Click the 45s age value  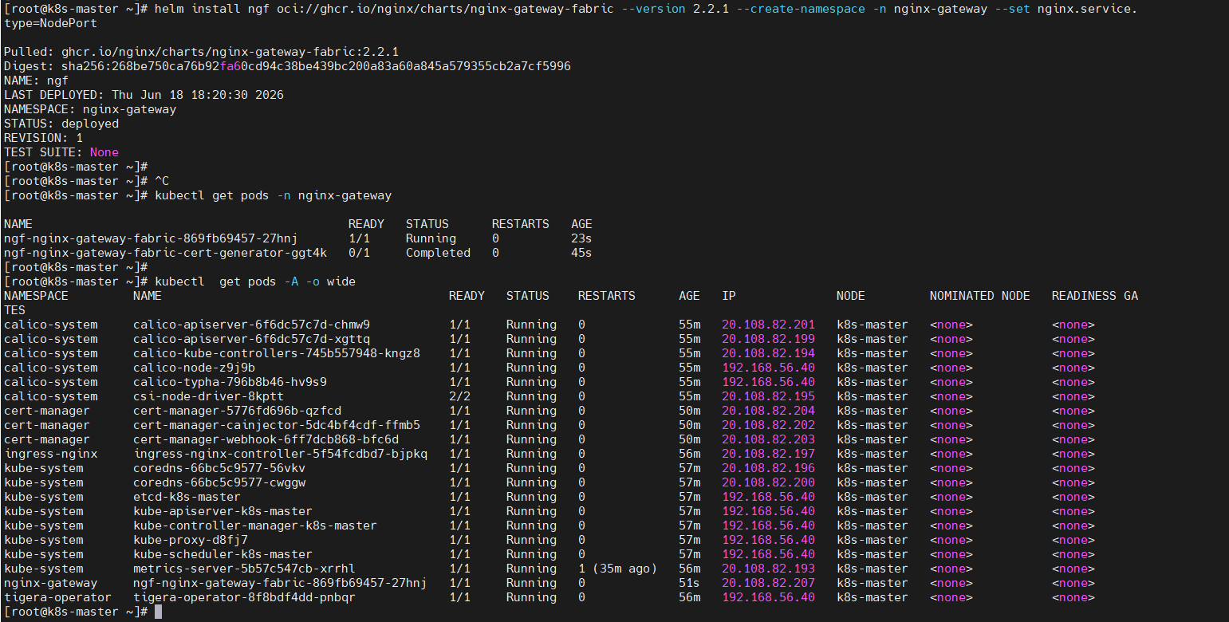(581, 253)
